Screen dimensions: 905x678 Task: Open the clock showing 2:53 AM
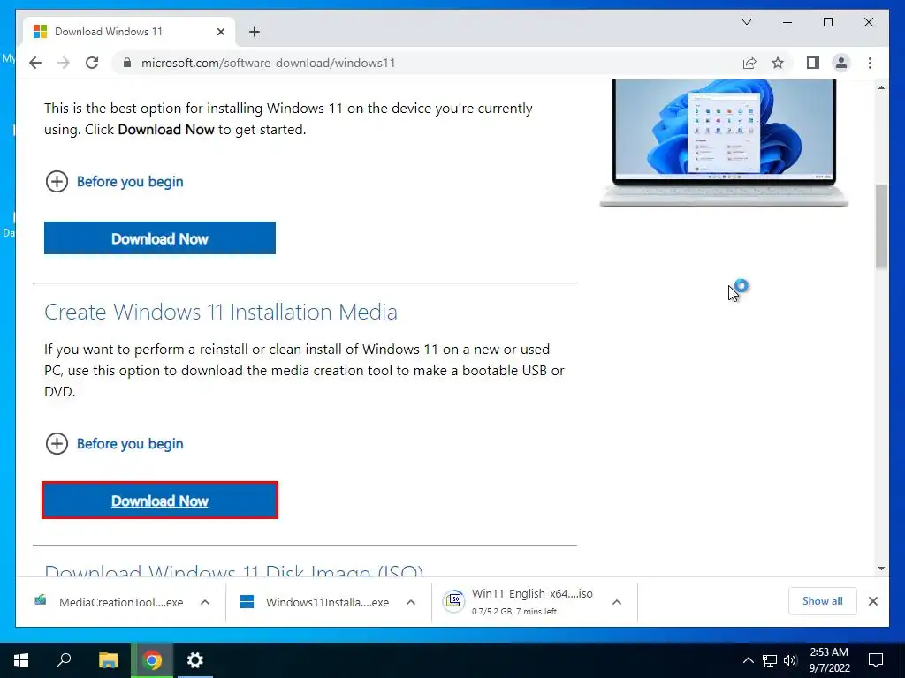click(829, 660)
